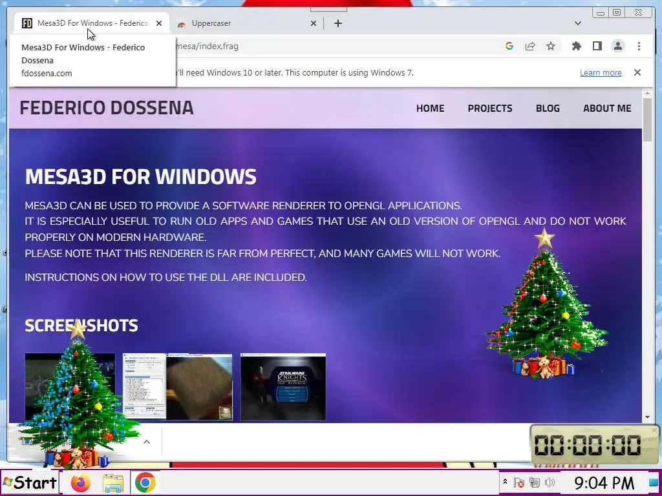
Task: Go to the HOME page
Action: (430, 108)
